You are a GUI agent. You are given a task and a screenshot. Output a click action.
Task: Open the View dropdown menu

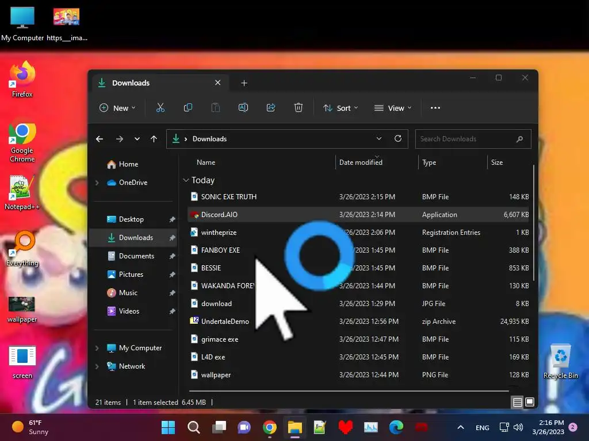pos(393,108)
